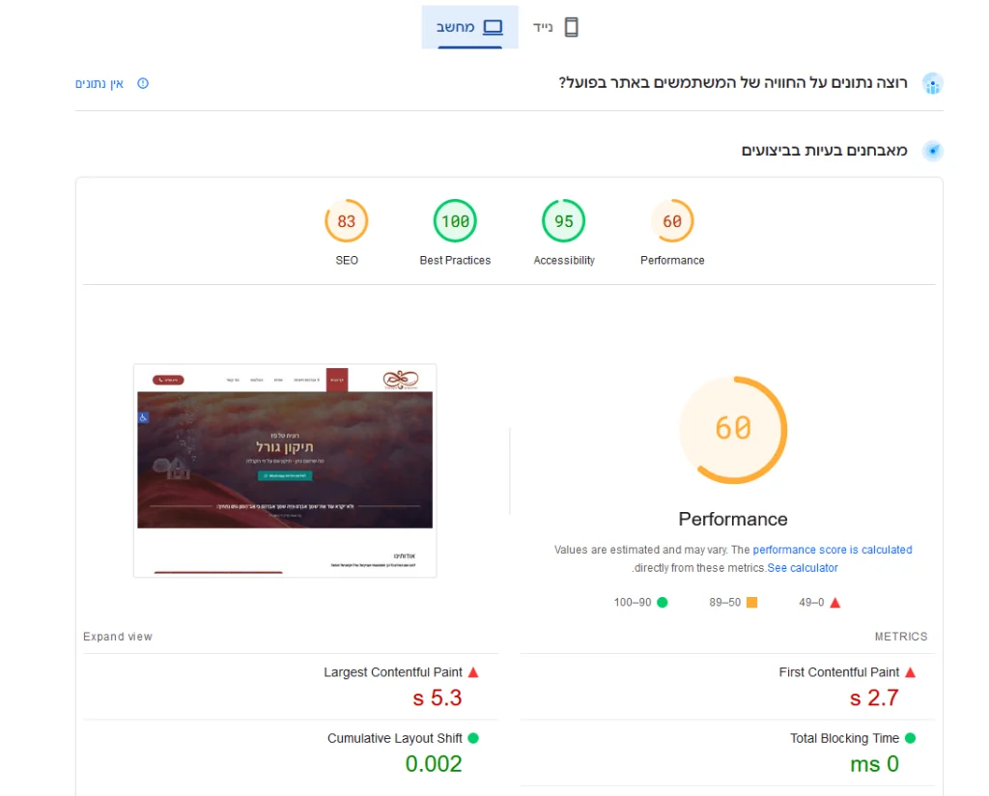Screen dimensions: 989x796
Task: Open the performance score is calculated link
Action: tap(833, 550)
